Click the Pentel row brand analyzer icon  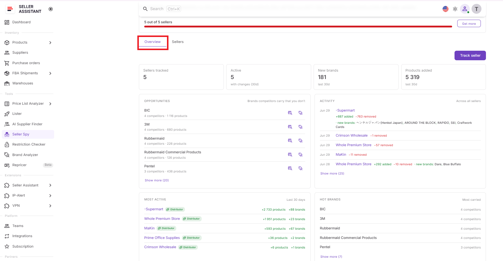pos(300,169)
